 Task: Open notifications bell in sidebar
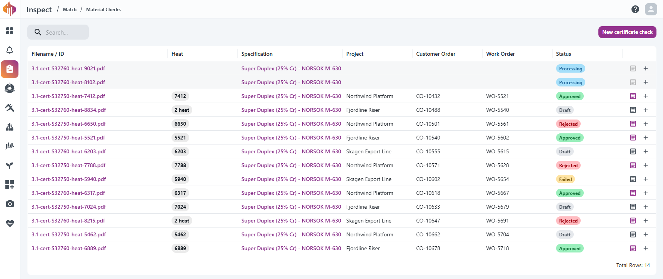(x=10, y=50)
